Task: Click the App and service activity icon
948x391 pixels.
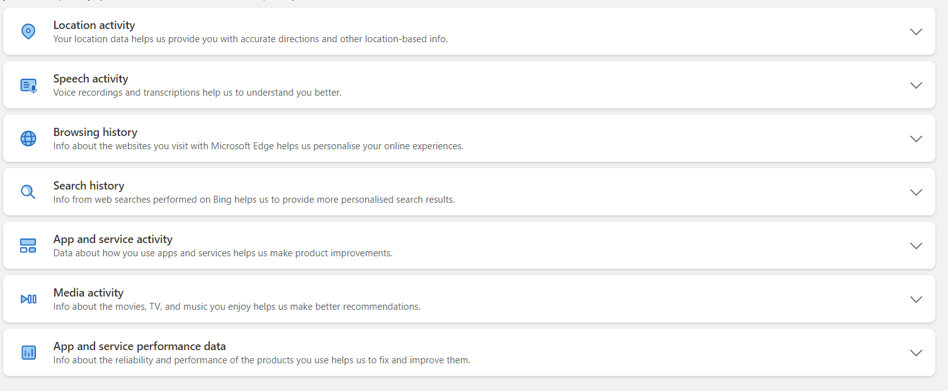Action: tap(28, 246)
